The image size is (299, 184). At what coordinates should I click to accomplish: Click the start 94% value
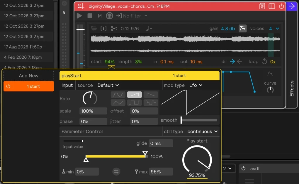tap(110, 62)
